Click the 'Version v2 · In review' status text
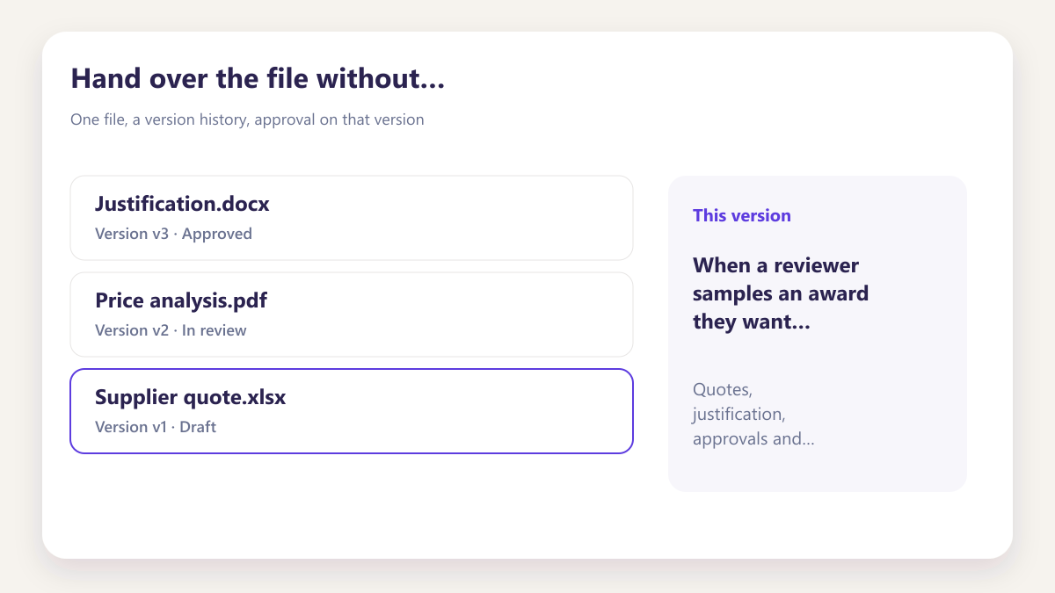Viewport: 1055px width, 593px height. 171,330
